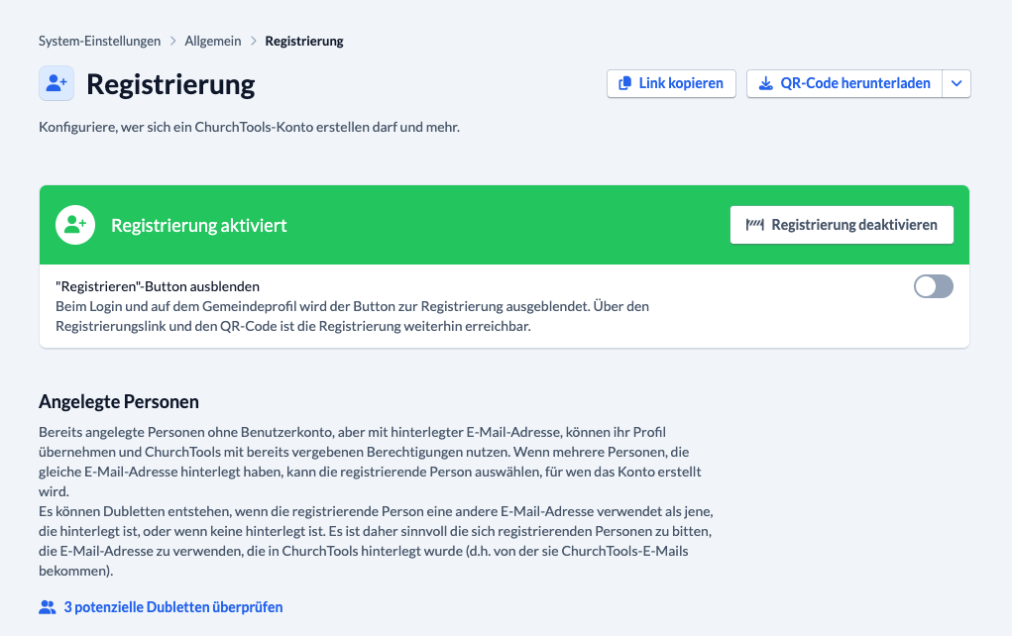Click the "Registrieren"-Button ausblenden label text

coord(158,286)
